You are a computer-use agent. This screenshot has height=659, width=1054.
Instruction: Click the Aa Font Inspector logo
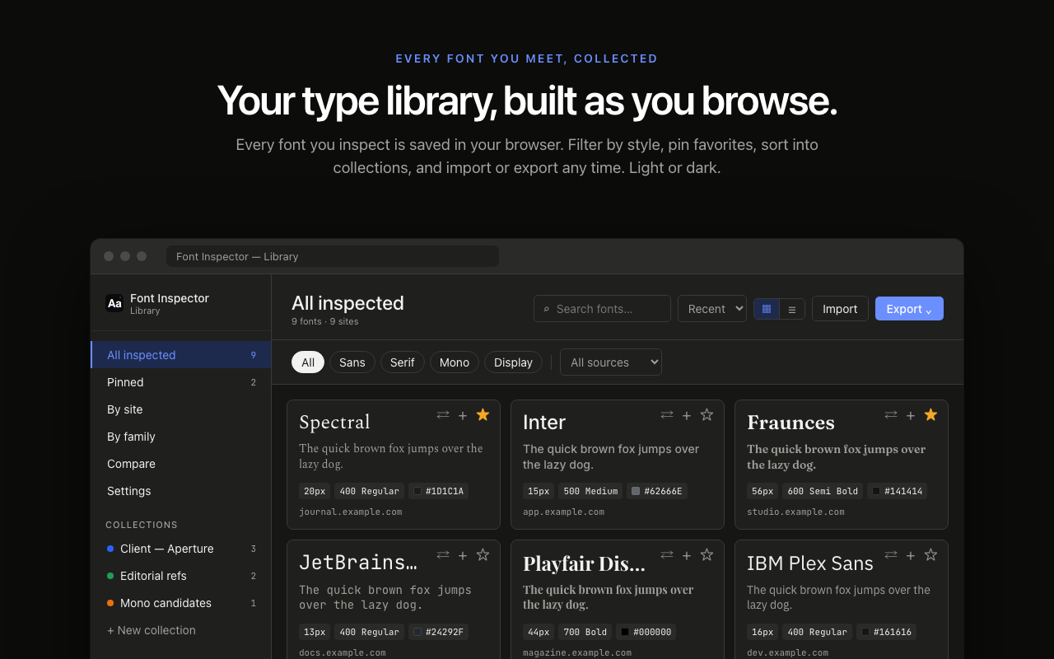pos(114,303)
